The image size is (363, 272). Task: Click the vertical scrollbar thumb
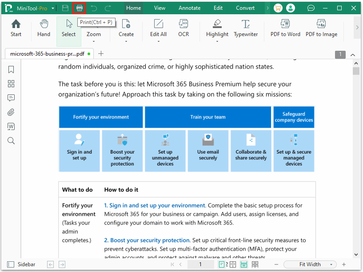(x=356, y=71)
